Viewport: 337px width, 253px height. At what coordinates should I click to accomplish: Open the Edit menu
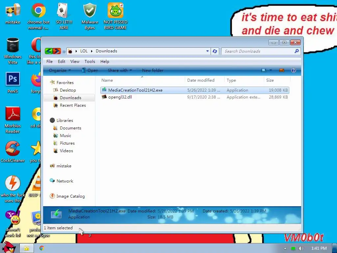click(62, 62)
